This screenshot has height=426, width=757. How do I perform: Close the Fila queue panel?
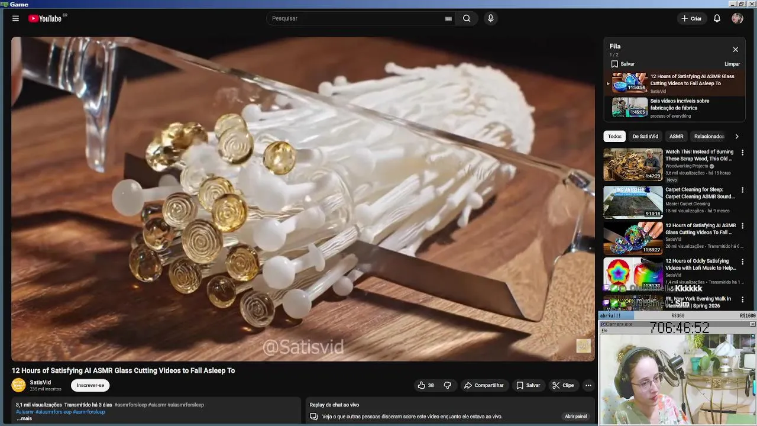point(735,50)
